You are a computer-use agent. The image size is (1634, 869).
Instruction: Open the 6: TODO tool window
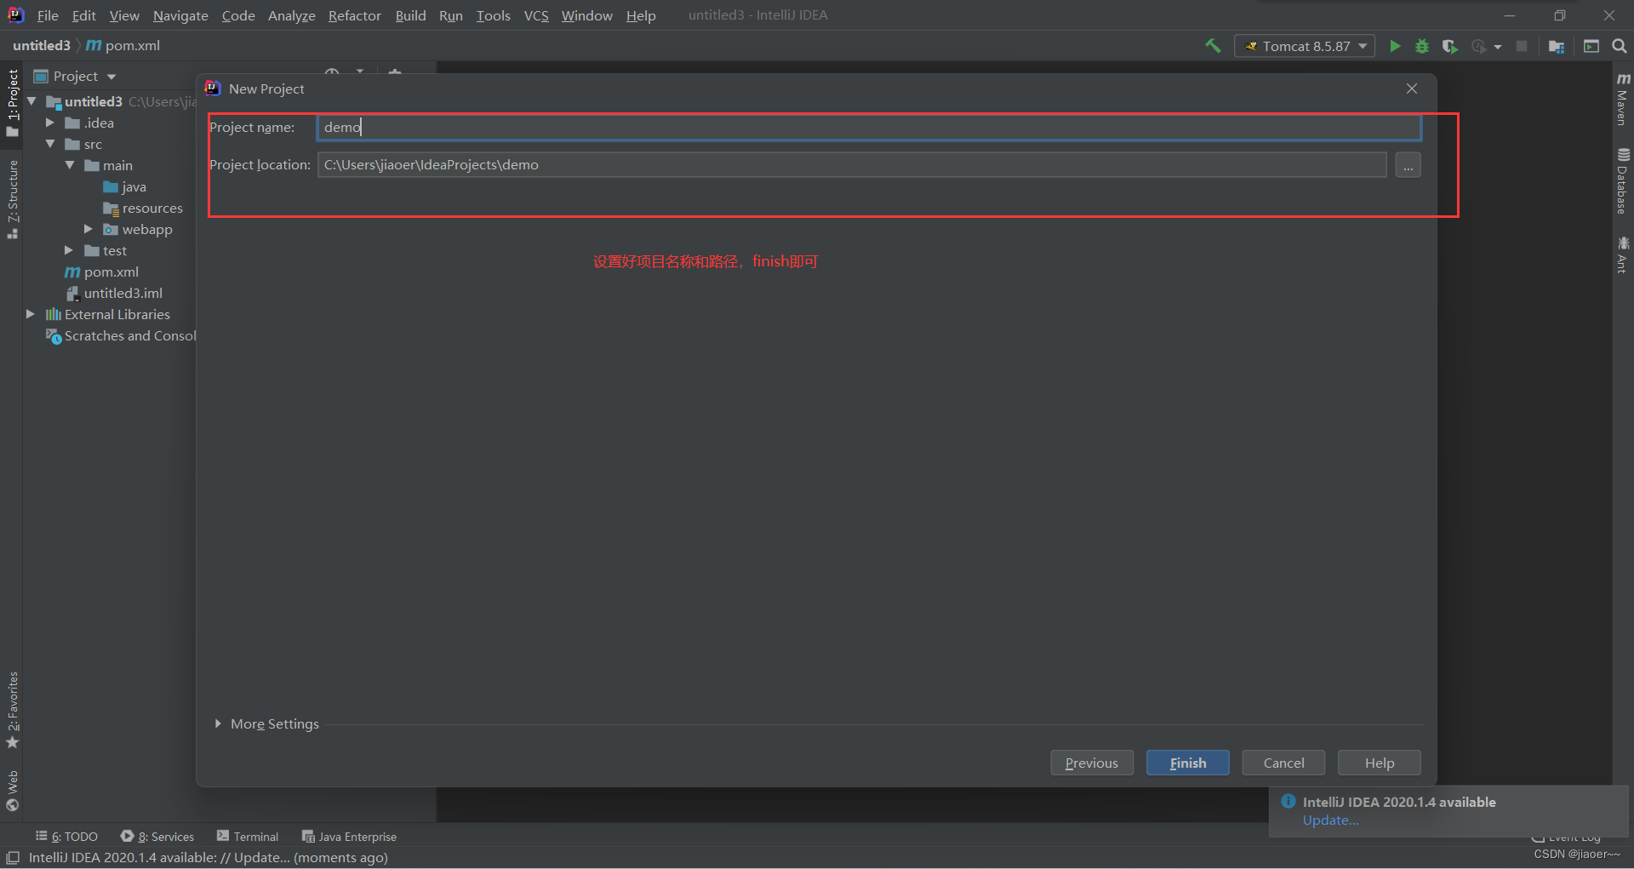(66, 837)
